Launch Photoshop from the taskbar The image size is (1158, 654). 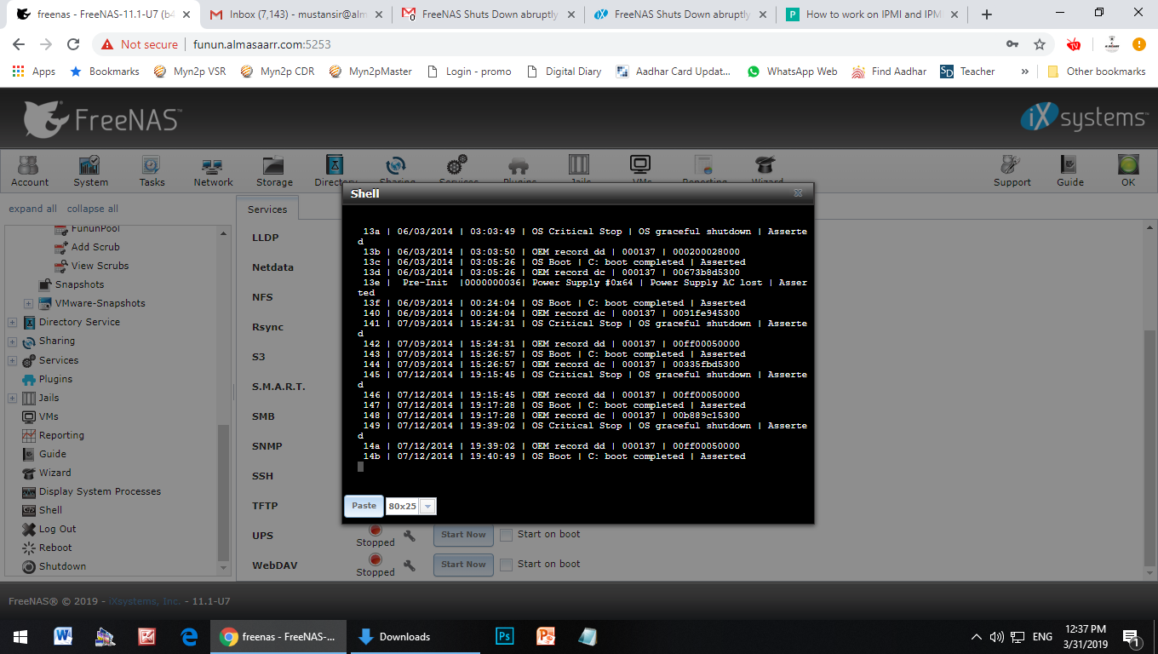505,636
